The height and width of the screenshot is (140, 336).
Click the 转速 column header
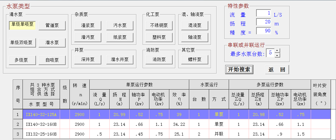click(x=80, y=94)
